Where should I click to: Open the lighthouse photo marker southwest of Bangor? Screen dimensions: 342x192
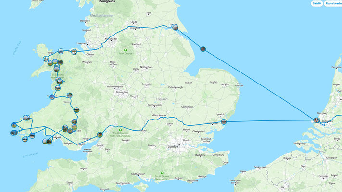coord(46,59)
